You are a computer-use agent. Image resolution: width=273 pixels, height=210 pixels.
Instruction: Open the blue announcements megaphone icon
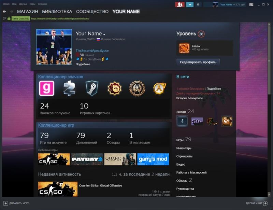click(x=190, y=4)
